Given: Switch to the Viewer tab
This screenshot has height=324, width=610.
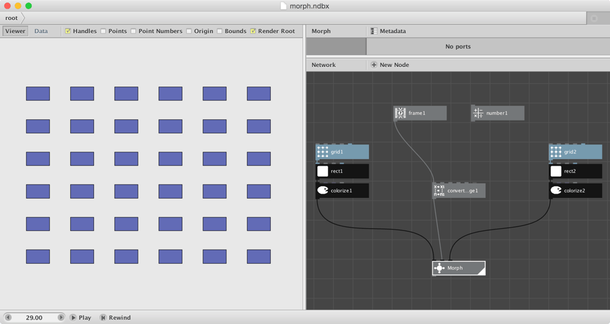Looking at the screenshot, I should 15,31.
